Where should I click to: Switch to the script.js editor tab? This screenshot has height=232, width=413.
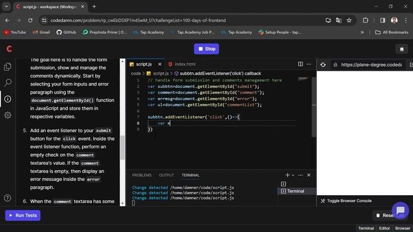(143, 64)
